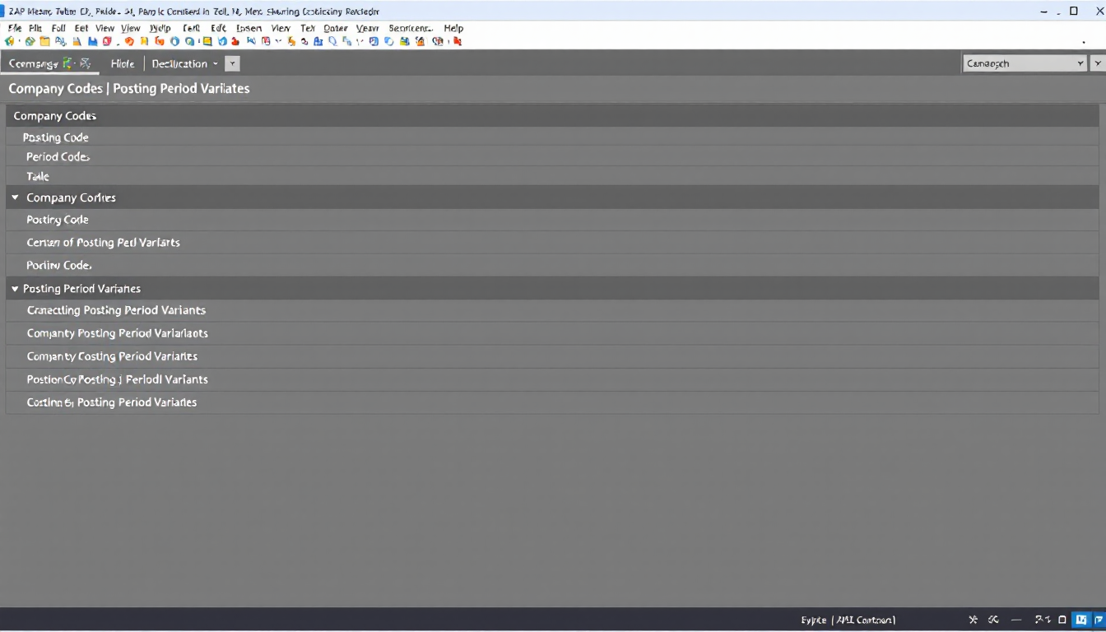
Task: Select Certan of Posting Perl Variants row
Action: [x=552, y=243]
